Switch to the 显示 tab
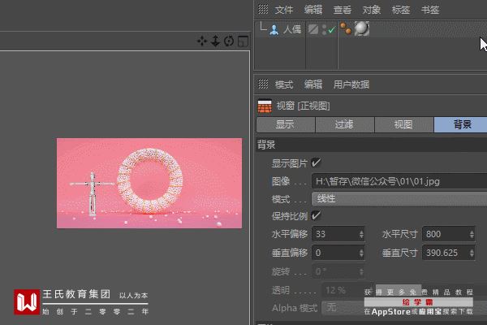Viewport: 487px width, 325px height. (x=286, y=124)
